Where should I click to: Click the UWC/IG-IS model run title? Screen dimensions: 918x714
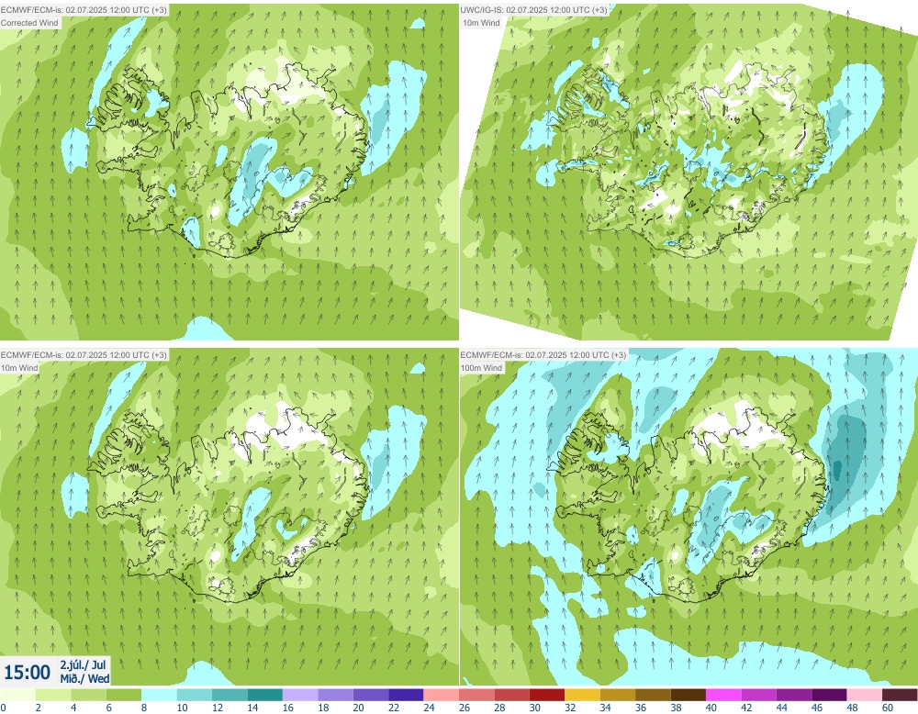pyautogui.click(x=534, y=10)
